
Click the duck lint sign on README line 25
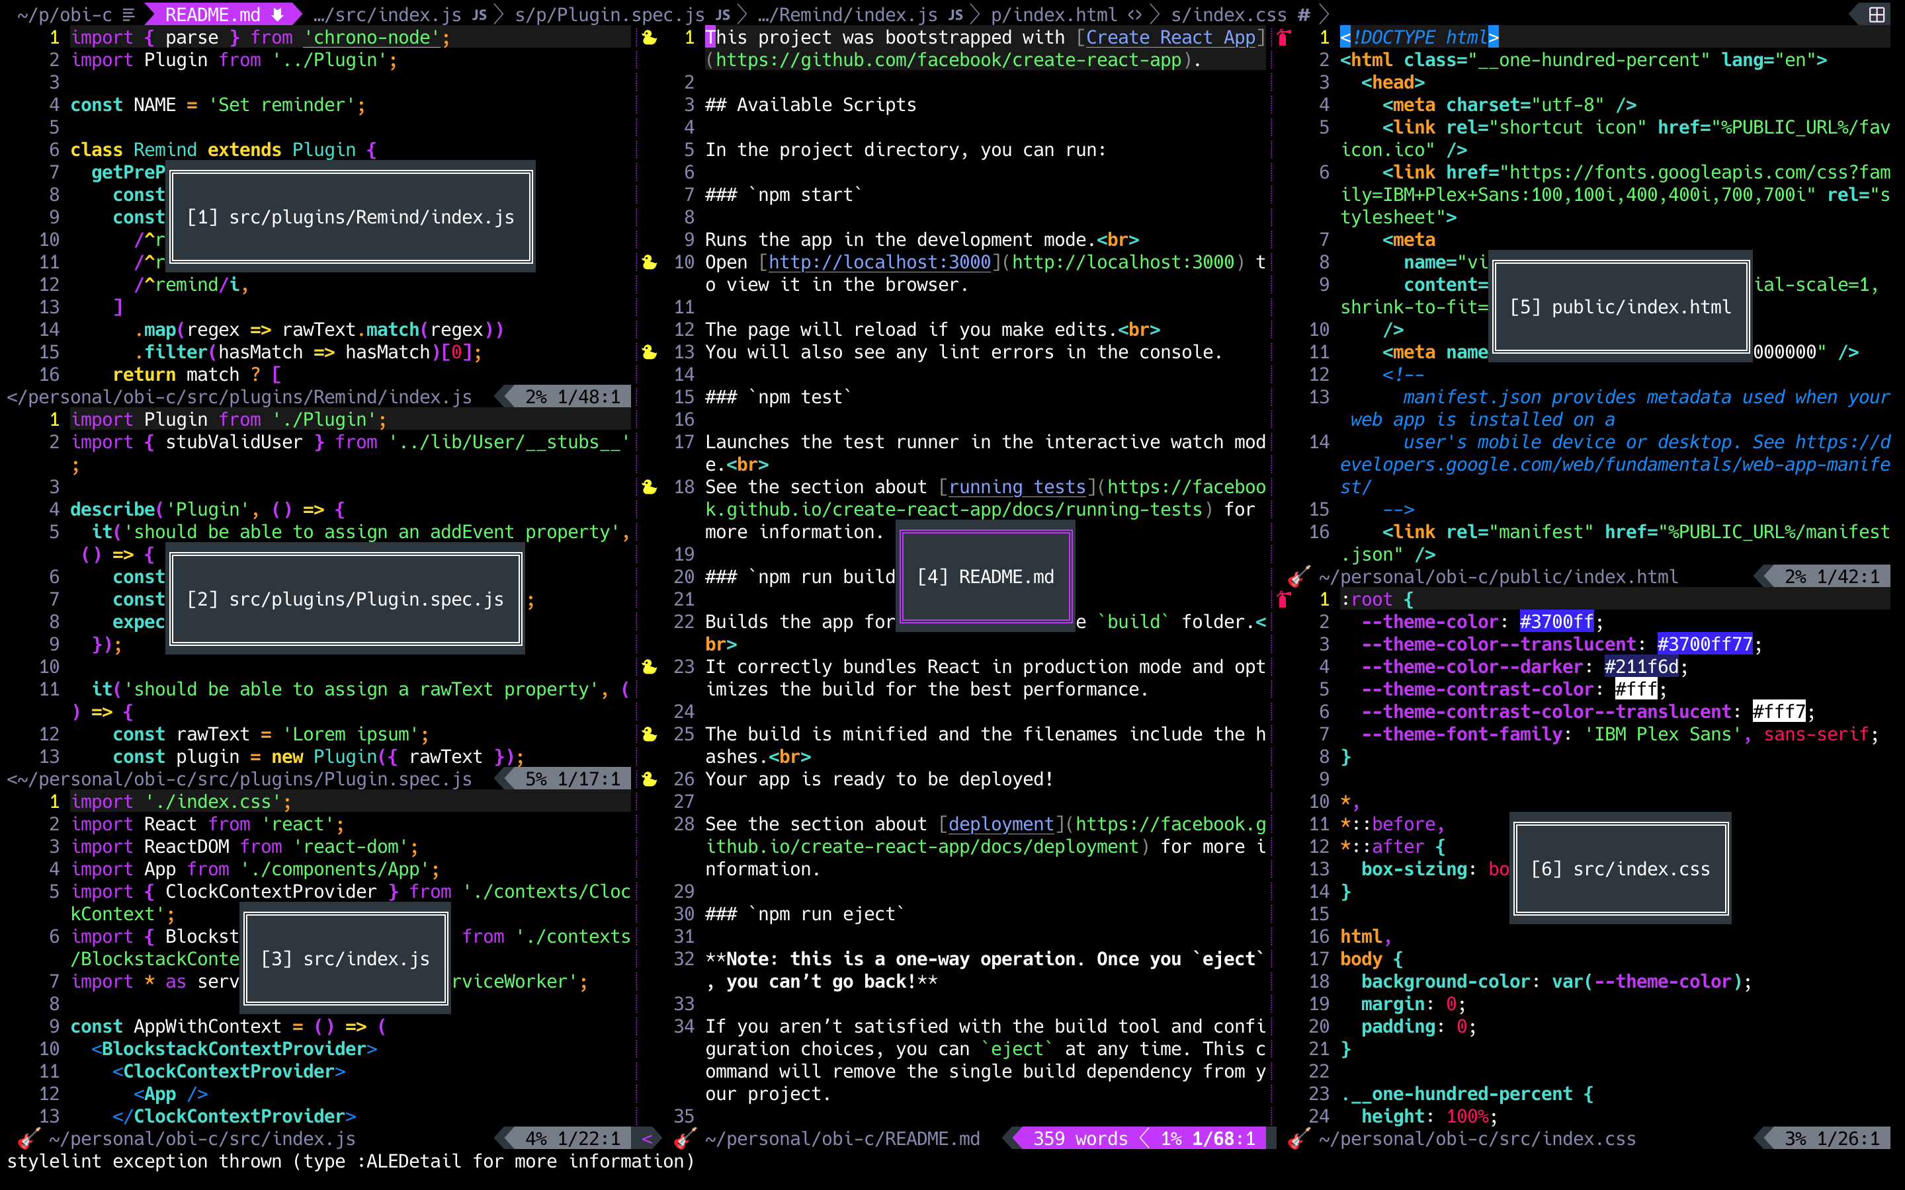point(650,734)
